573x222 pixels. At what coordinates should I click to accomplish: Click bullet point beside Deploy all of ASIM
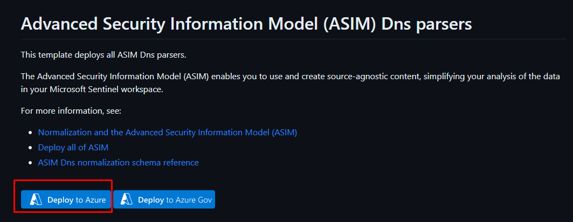[x=30, y=148]
